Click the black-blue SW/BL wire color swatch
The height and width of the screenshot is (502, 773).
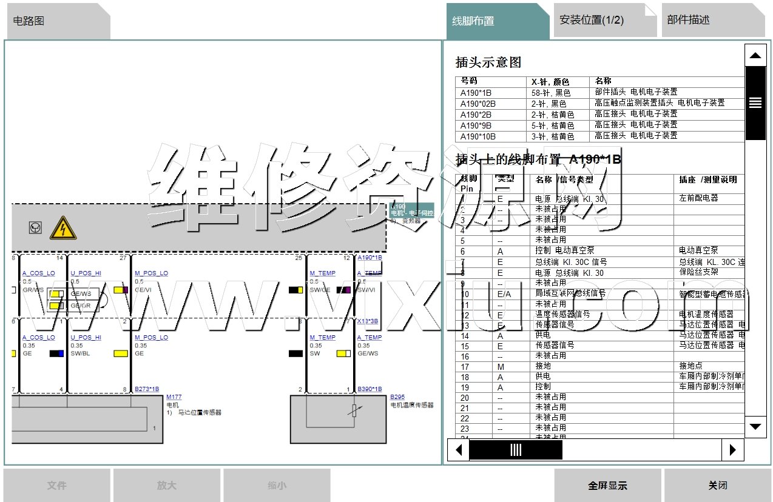pyautogui.click(x=57, y=353)
